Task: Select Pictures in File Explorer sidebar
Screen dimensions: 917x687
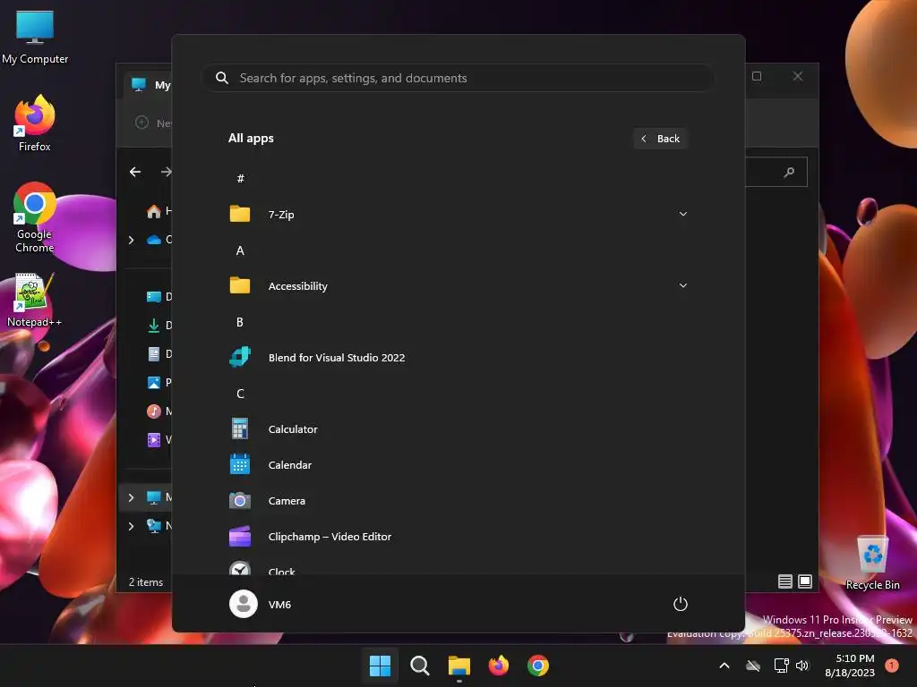Action: click(154, 383)
